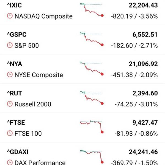The width and height of the screenshot is (165, 165).
Task: Tap NYSE Composite price 21,096.92
Action: click(143, 64)
